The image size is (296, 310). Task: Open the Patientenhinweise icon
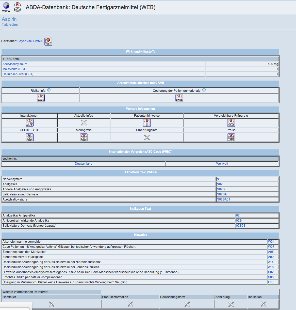pyautogui.click(x=147, y=123)
